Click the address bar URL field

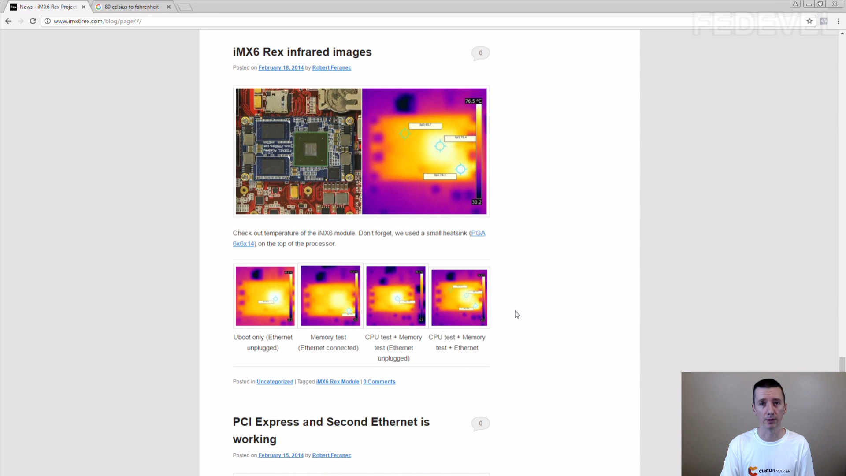click(308, 21)
